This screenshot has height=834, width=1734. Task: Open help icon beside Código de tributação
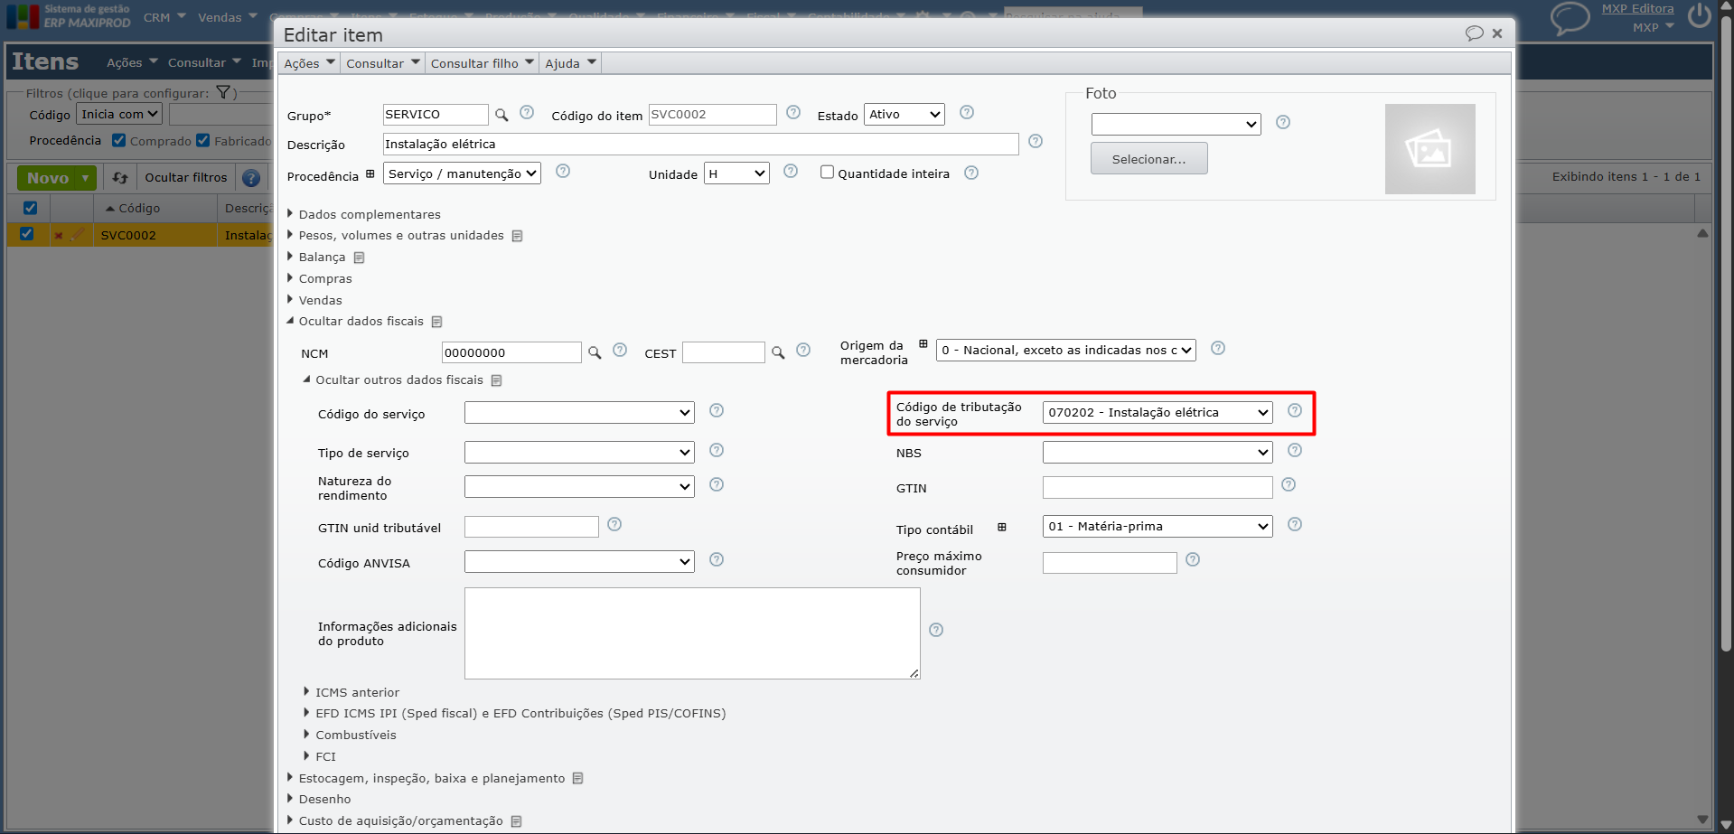point(1295,411)
